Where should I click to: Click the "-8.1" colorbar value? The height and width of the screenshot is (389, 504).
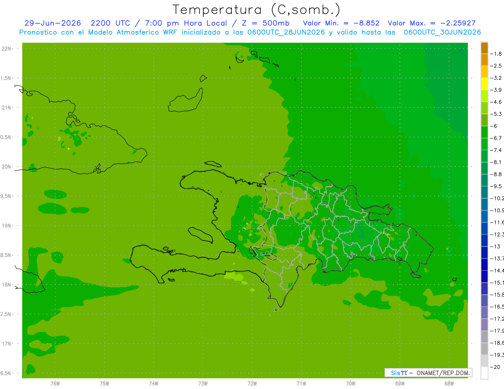(497, 162)
